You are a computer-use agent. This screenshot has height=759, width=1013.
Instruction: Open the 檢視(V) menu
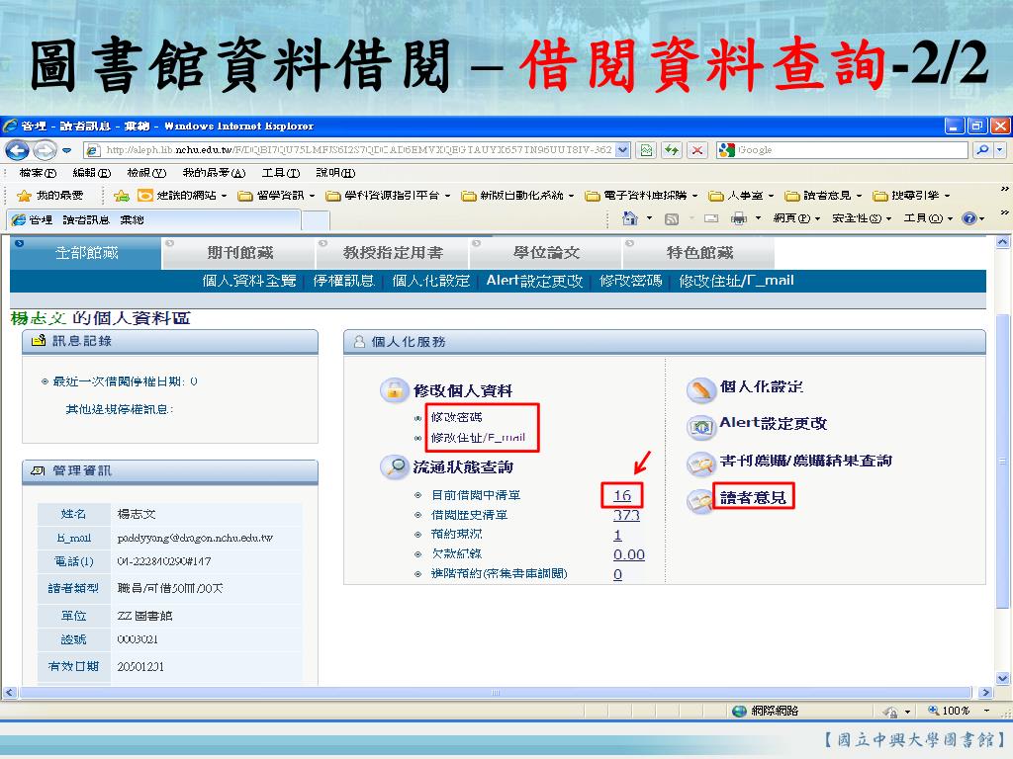(x=146, y=173)
